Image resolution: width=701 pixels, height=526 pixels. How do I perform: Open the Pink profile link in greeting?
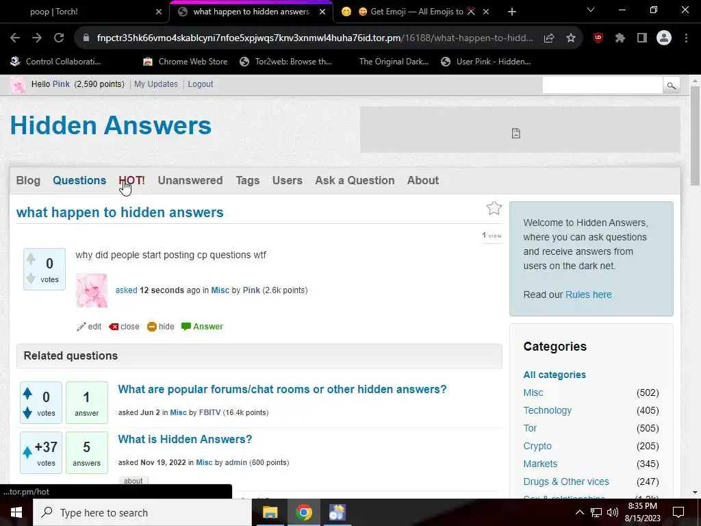(x=61, y=84)
